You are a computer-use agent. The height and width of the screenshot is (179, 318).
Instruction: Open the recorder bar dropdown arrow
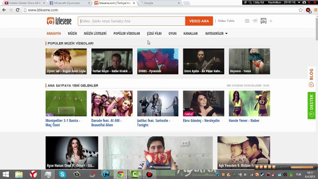click(x=299, y=2)
